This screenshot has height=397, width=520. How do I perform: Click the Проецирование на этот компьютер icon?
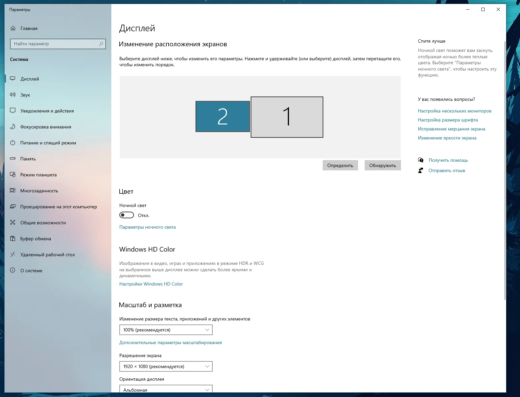tap(13, 207)
